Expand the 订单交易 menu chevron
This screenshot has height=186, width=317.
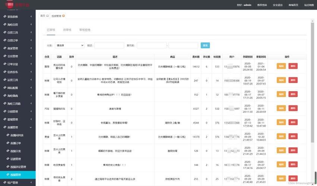(31, 64)
